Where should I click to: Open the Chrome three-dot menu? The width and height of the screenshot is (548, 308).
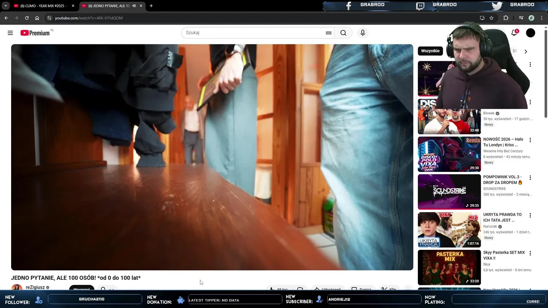click(x=542, y=18)
